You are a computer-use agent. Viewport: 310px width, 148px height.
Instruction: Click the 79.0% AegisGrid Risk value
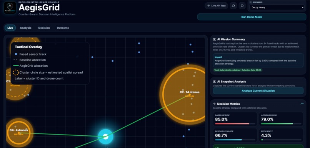[x=267, y=119]
